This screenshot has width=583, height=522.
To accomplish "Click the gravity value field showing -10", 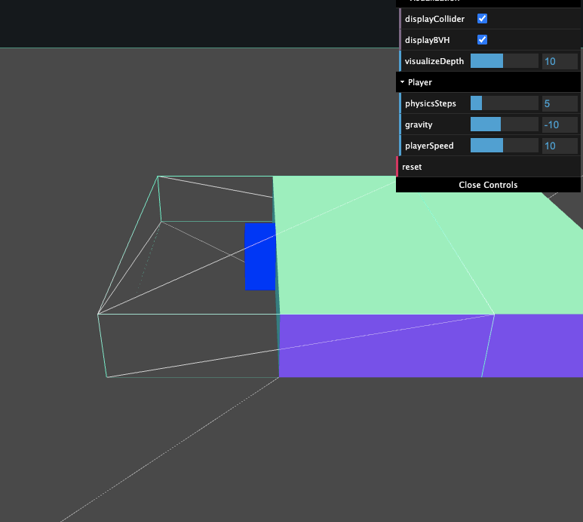I will point(560,124).
